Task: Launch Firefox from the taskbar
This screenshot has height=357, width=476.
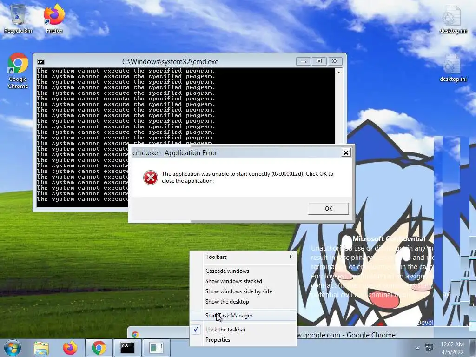Action: coord(70,348)
